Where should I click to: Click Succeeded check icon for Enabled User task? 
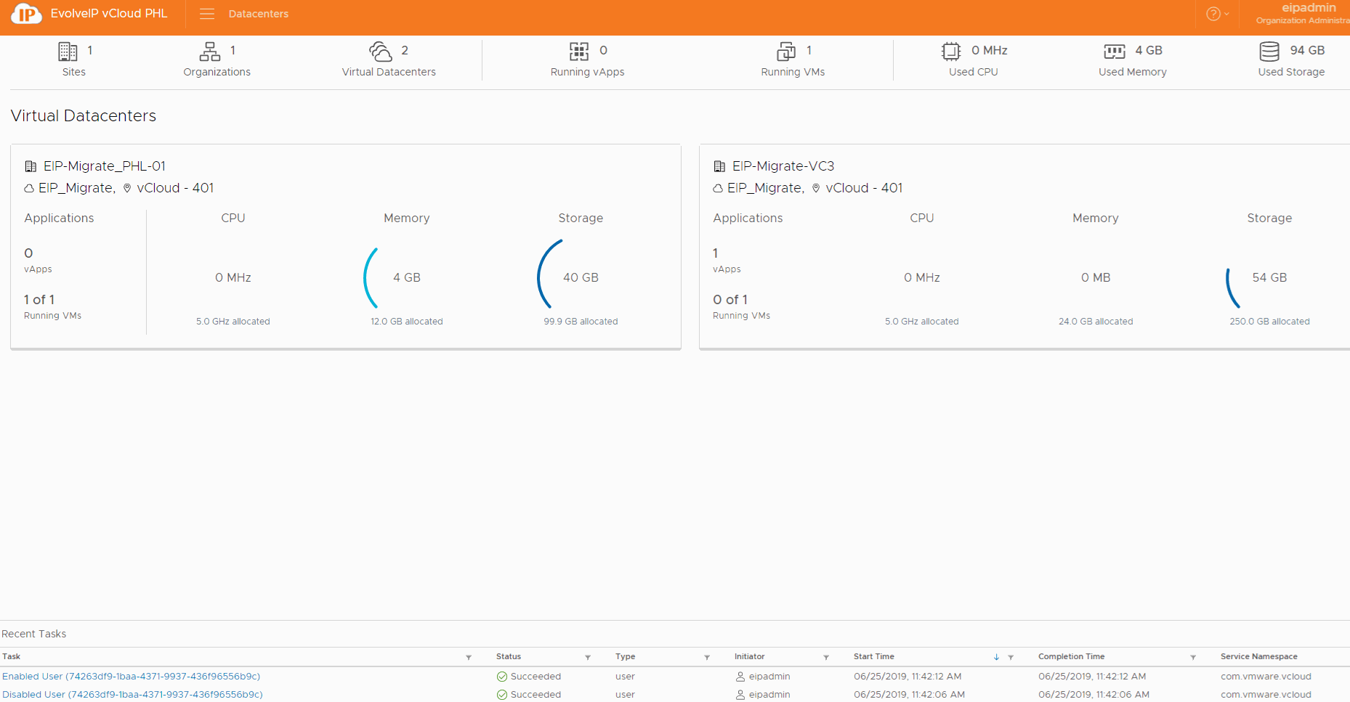click(x=502, y=677)
